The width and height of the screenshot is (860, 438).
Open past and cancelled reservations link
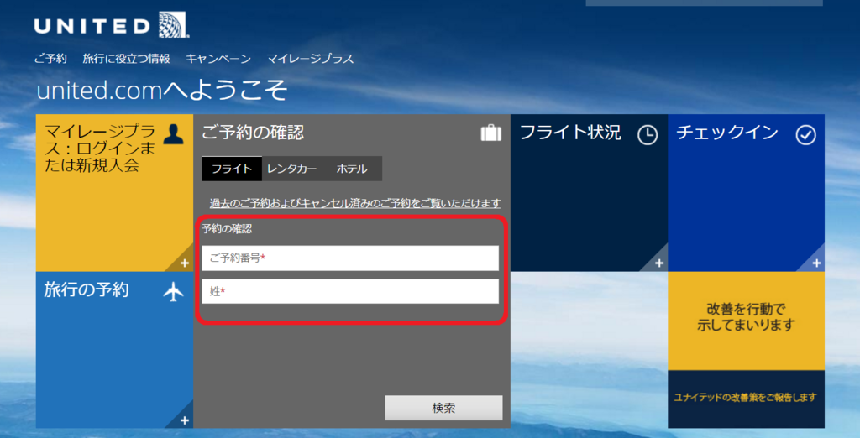(355, 203)
